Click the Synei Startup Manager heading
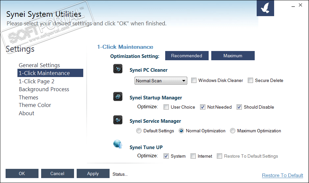 156,98
